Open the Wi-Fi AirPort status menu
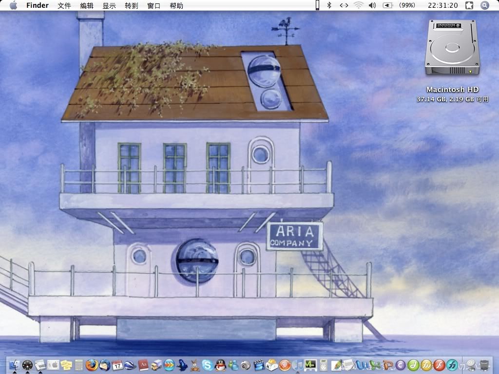Screen dimensions: 499x374 click(x=358, y=5)
